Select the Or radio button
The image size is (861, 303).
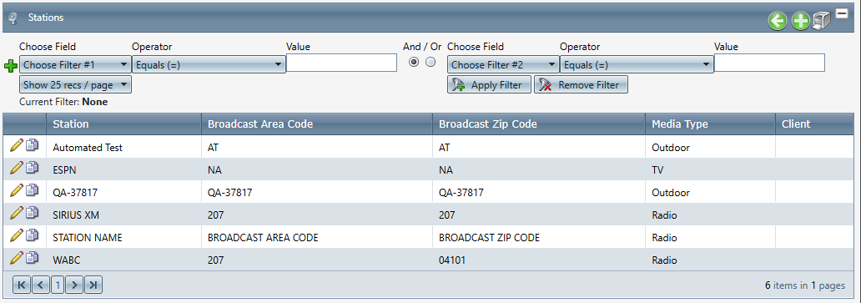tap(430, 62)
